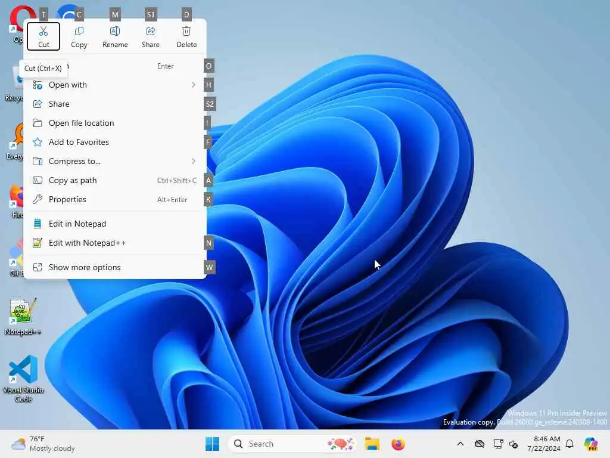The width and height of the screenshot is (610, 458).
Task: Open File Explorer from the taskbar
Action: pos(372,444)
